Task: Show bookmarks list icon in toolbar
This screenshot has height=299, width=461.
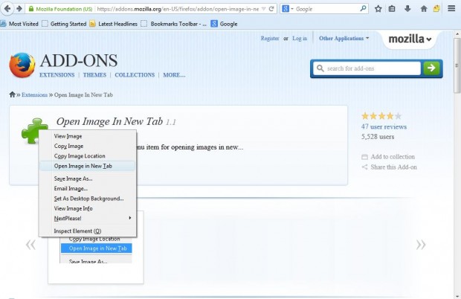Action: (x=392, y=9)
